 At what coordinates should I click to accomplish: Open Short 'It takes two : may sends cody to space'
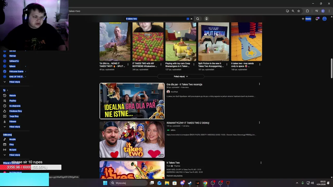(x=247, y=42)
